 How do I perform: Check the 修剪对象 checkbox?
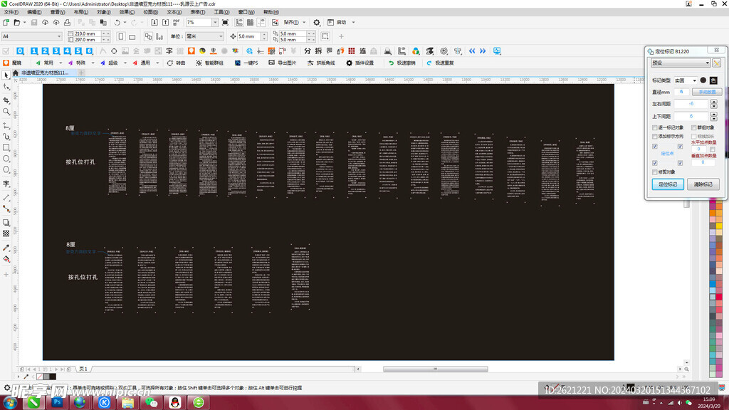click(x=655, y=172)
